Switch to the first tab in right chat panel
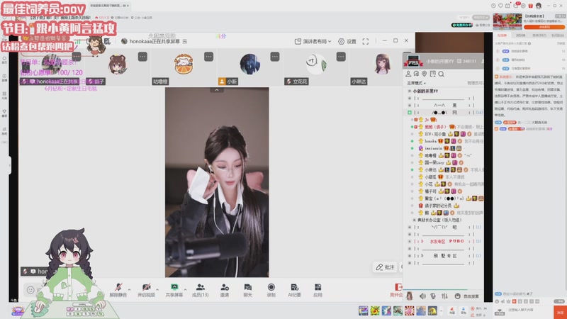 pyautogui.click(x=502, y=35)
